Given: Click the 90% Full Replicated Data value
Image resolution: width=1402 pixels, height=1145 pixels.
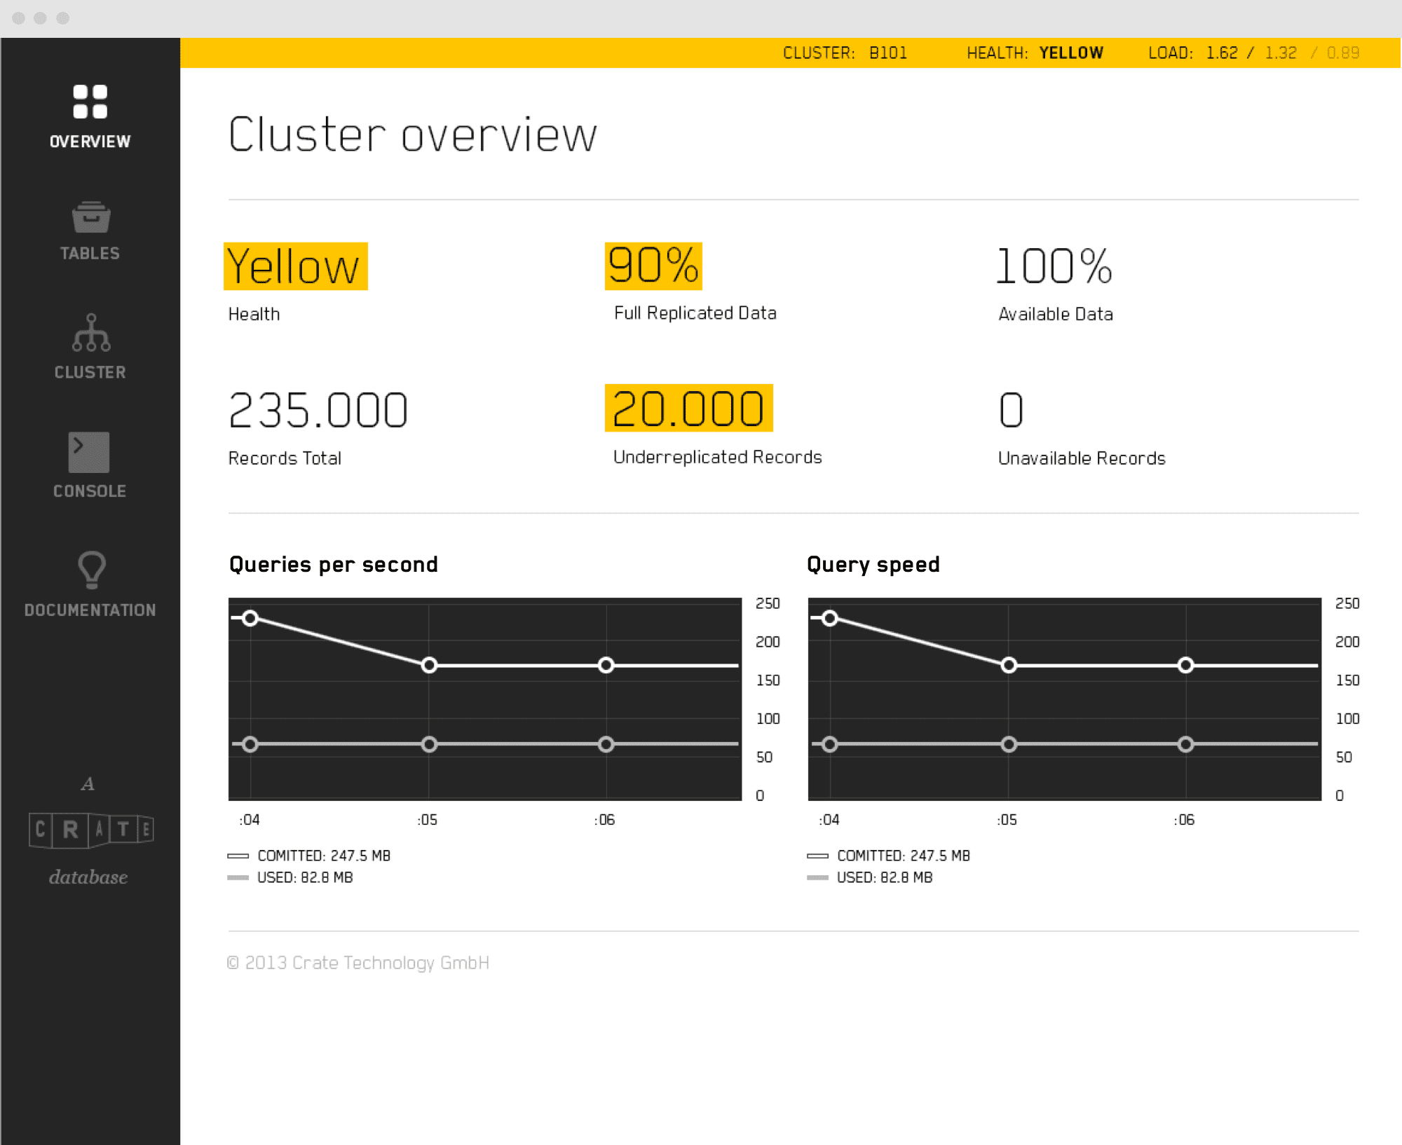Looking at the screenshot, I should pos(653,266).
